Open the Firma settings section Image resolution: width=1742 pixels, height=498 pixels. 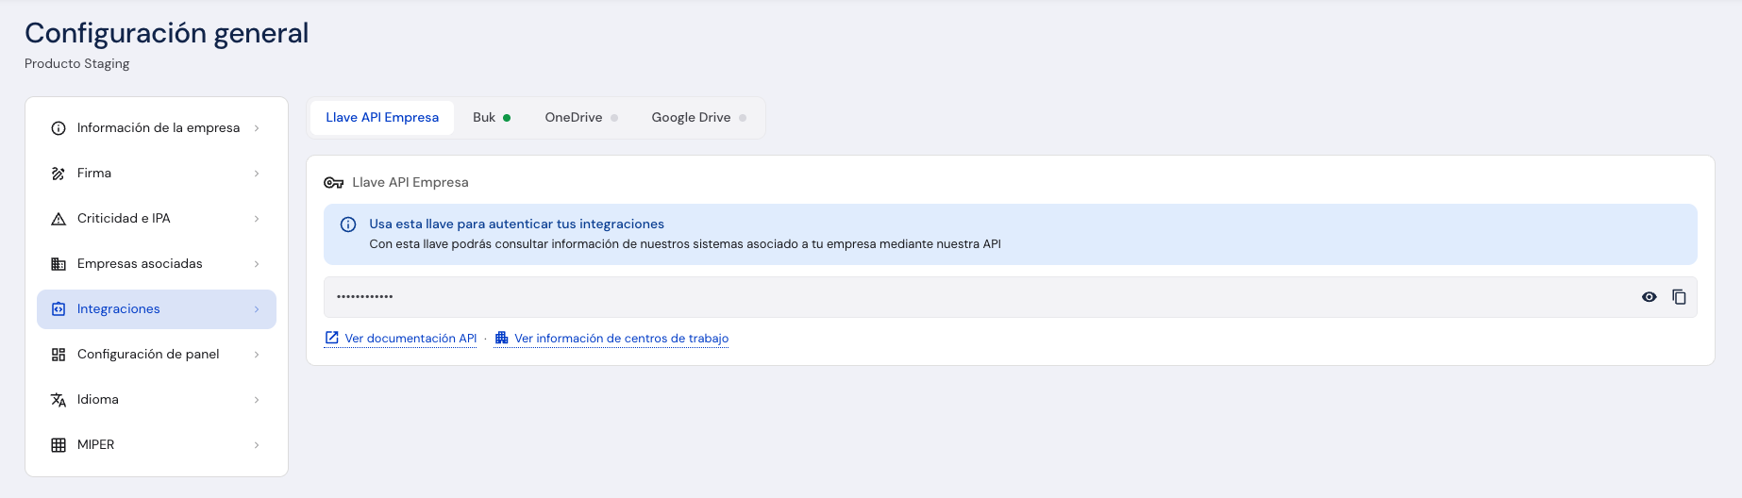point(157,174)
